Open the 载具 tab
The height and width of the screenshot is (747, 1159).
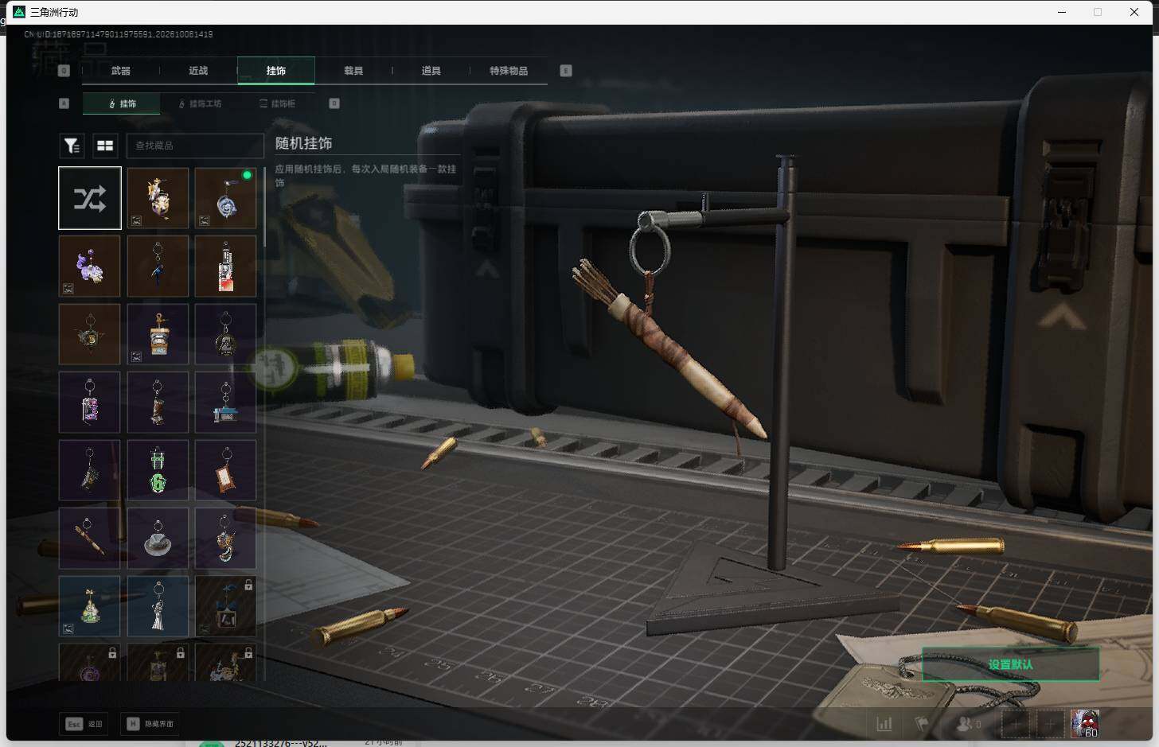pyautogui.click(x=353, y=71)
